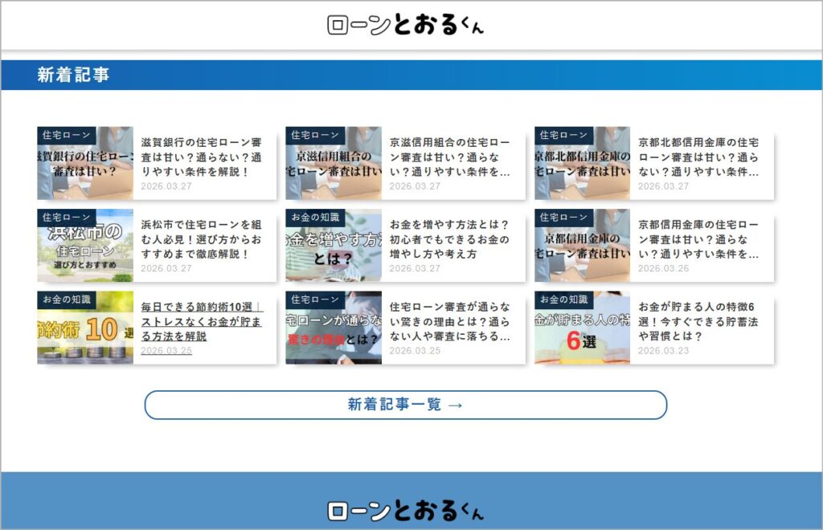Open the 新着記事一覧 article list button
This screenshot has height=530, width=823.
click(x=406, y=405)
